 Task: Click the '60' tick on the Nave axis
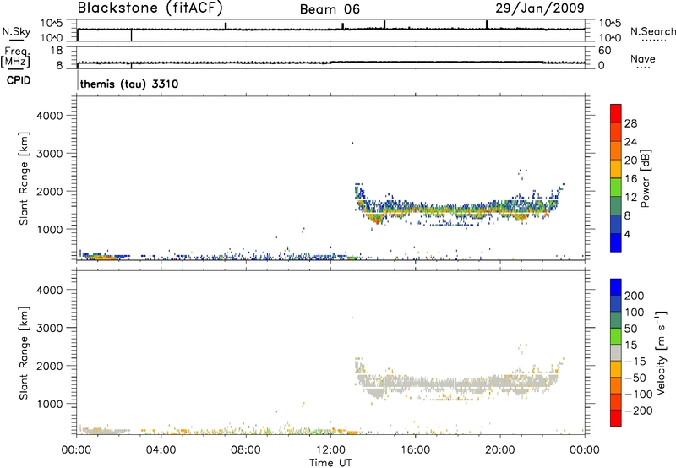[x=604, y=51]
